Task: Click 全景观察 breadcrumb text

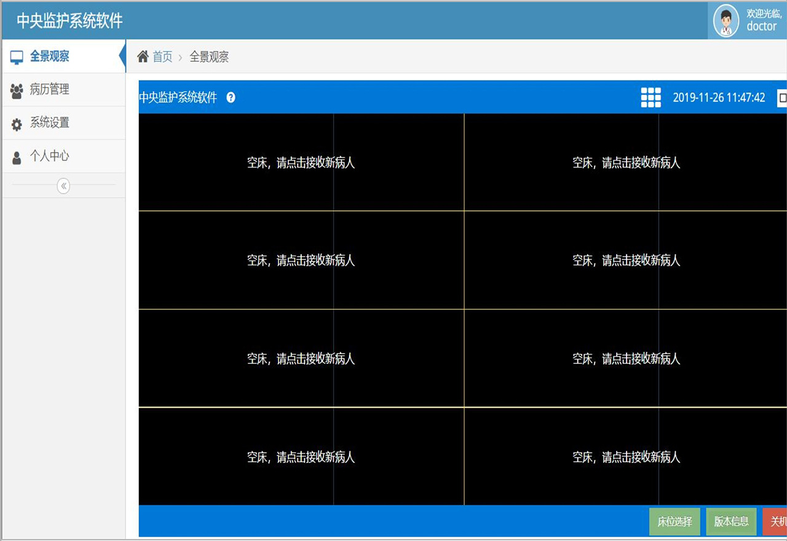Action: [209, 57]
